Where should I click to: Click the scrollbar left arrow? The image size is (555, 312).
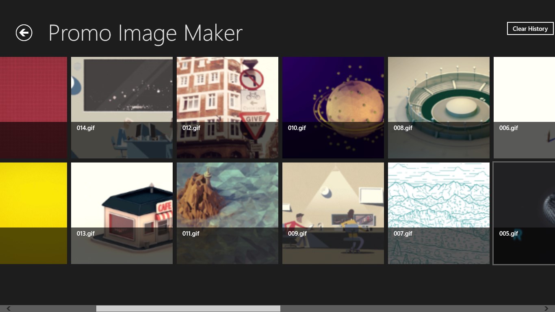(8, 309)
